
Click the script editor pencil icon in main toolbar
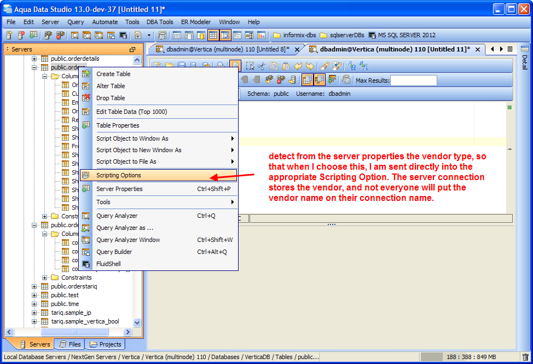tap(137, 35)
